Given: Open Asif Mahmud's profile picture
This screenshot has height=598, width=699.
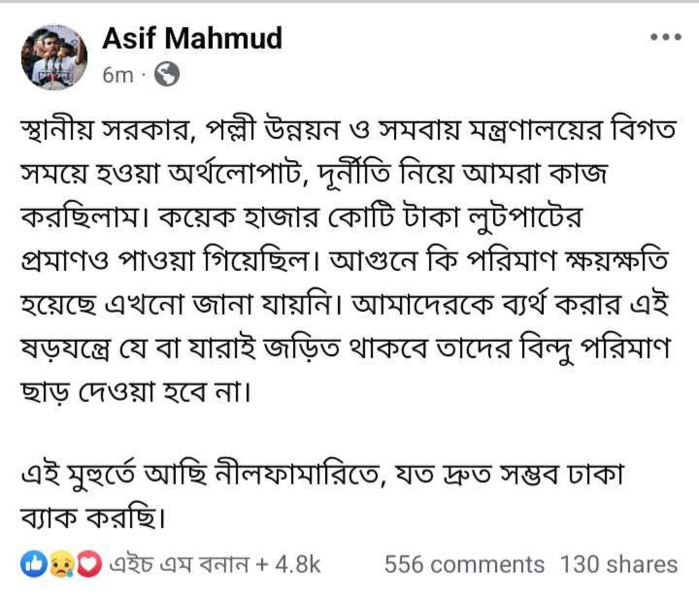Looking at the screenshot, I should (x=53, y=57).
